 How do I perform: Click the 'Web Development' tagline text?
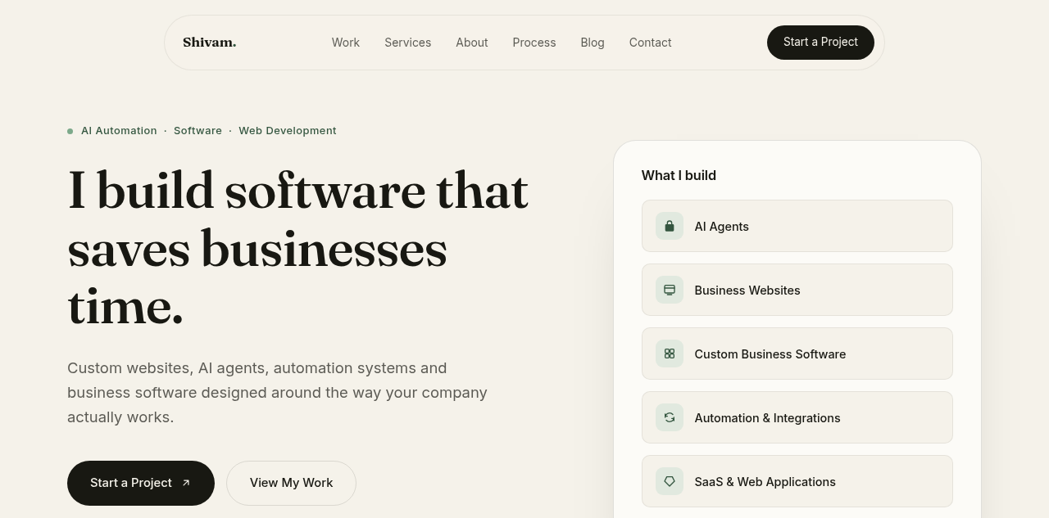pos(288,131)
